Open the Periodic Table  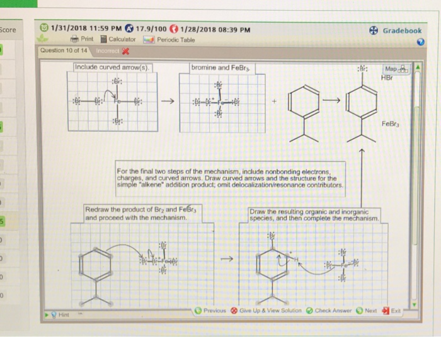pyautogui.click(x=169, y=40)
